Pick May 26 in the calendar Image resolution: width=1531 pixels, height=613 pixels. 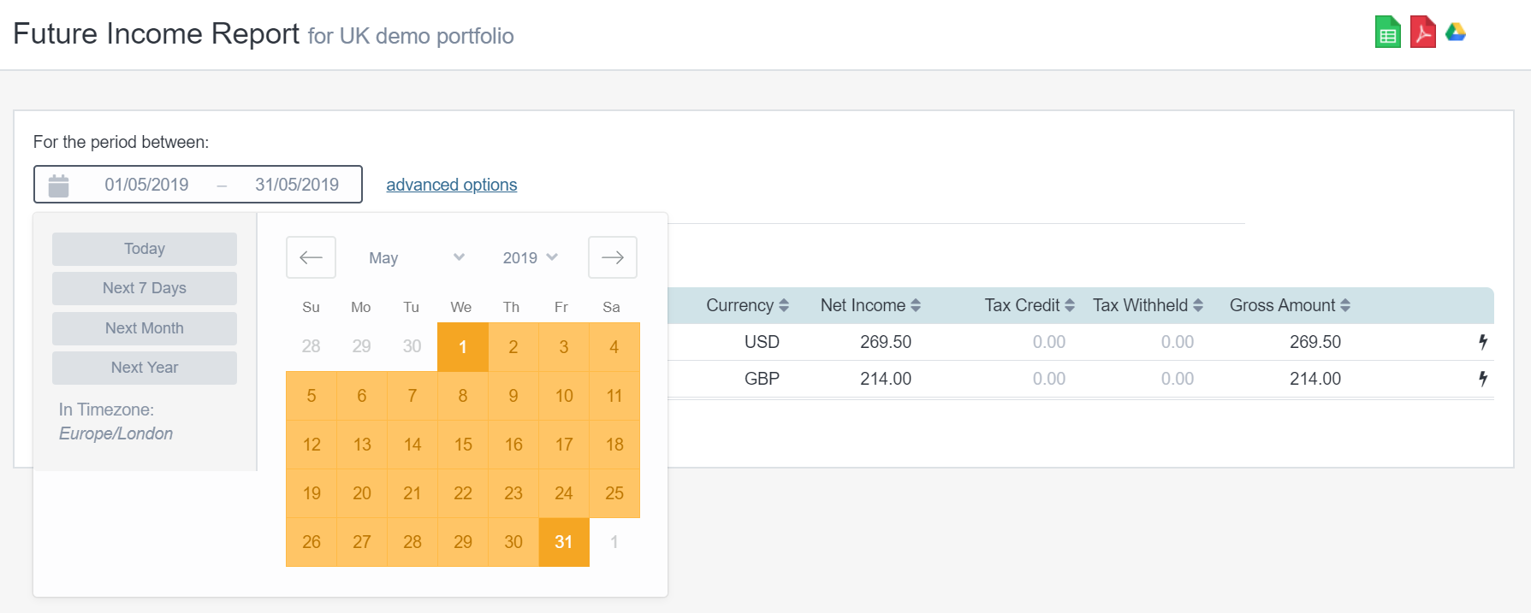(x=312, y=542)
